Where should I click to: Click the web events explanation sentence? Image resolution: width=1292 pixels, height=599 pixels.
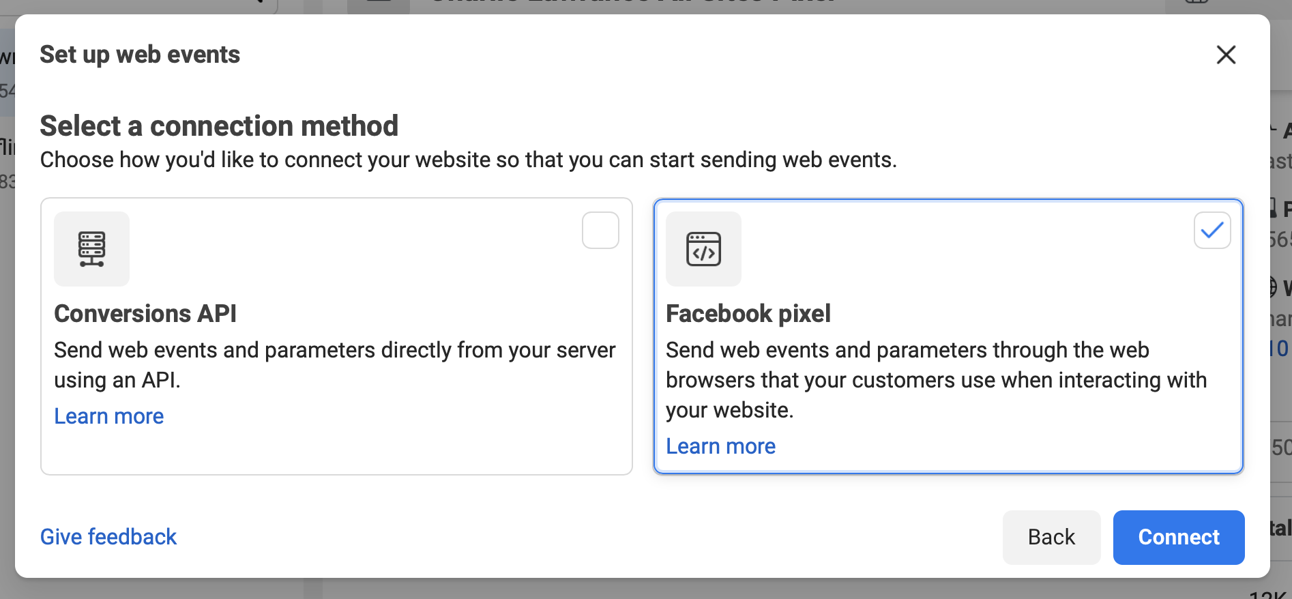pos(469,160)
